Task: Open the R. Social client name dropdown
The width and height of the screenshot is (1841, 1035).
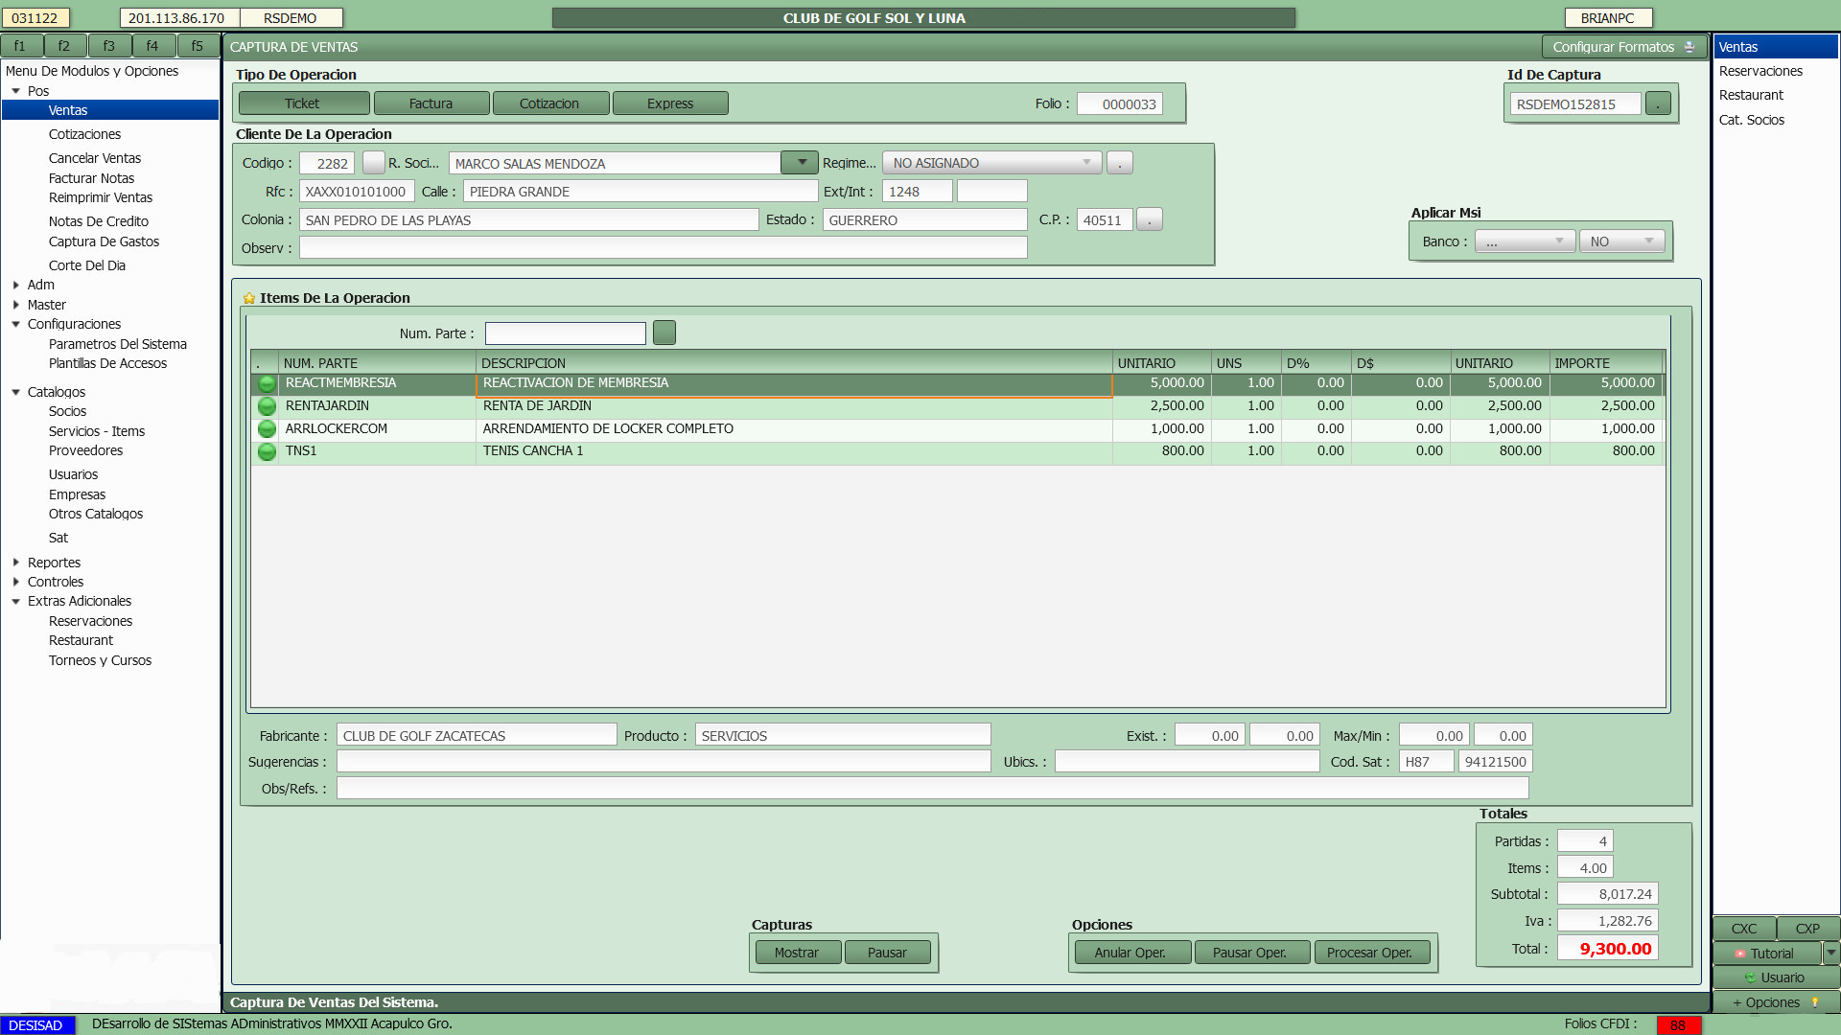Action: tap(800, 163)
